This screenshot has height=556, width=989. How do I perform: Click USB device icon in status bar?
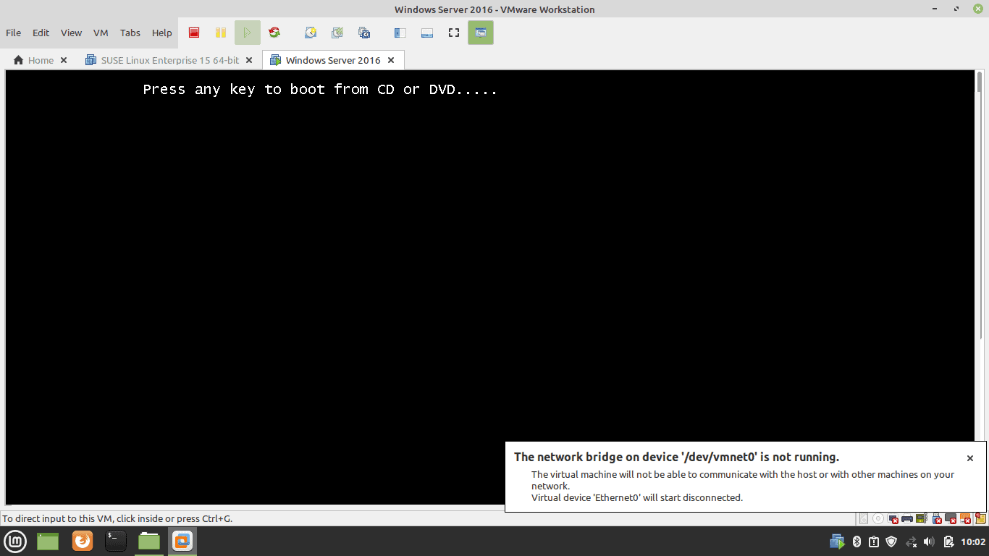click(x=936, y=518)
